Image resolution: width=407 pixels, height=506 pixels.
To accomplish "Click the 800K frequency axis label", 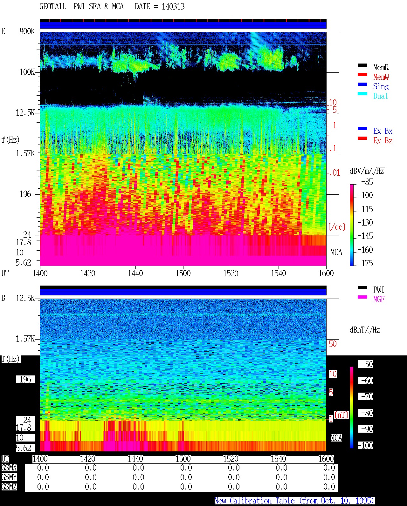I will tap(27, 31).
